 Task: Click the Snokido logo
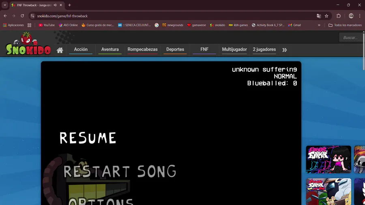[x=28, y=44]
